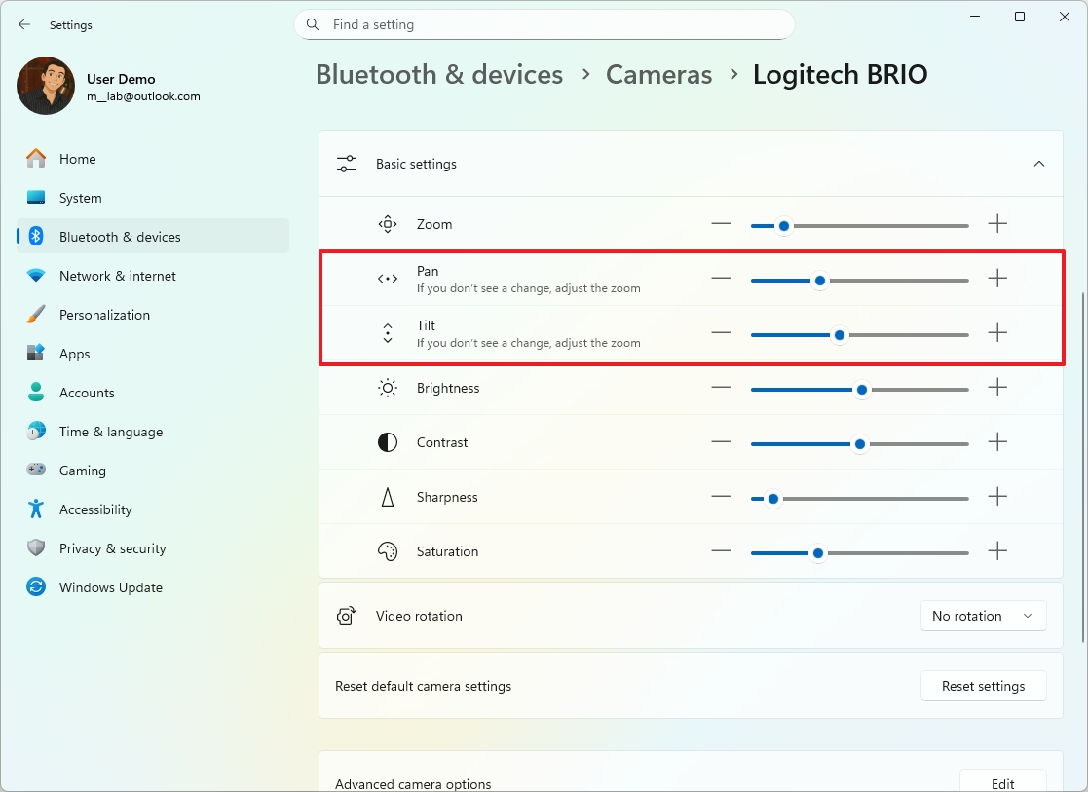This screenshot has width=1088, height=792.
Task: Click the Brightness slider handle
Action: pos(861,389)
